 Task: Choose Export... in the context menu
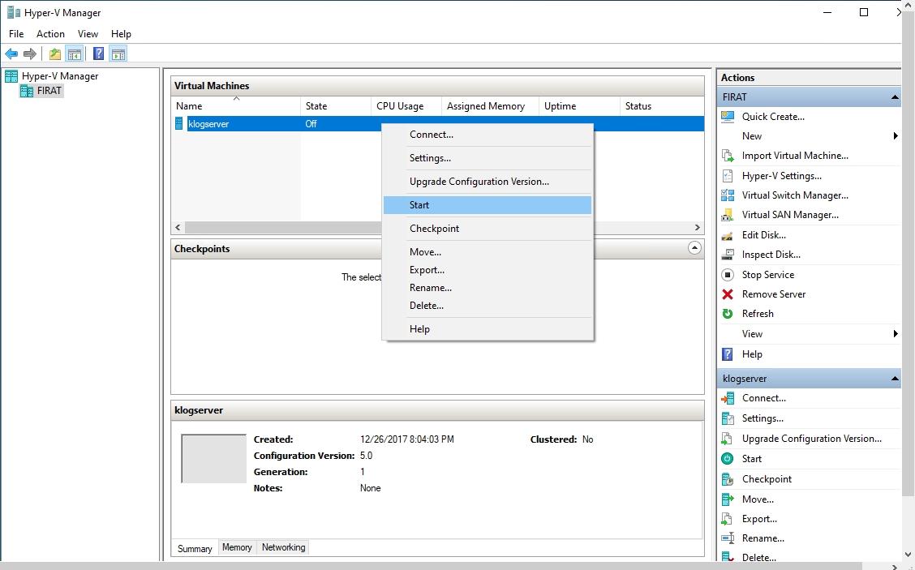click(x=488, y=270)
